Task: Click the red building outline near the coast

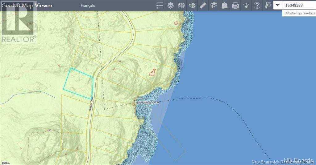Action: coord(152,72)
